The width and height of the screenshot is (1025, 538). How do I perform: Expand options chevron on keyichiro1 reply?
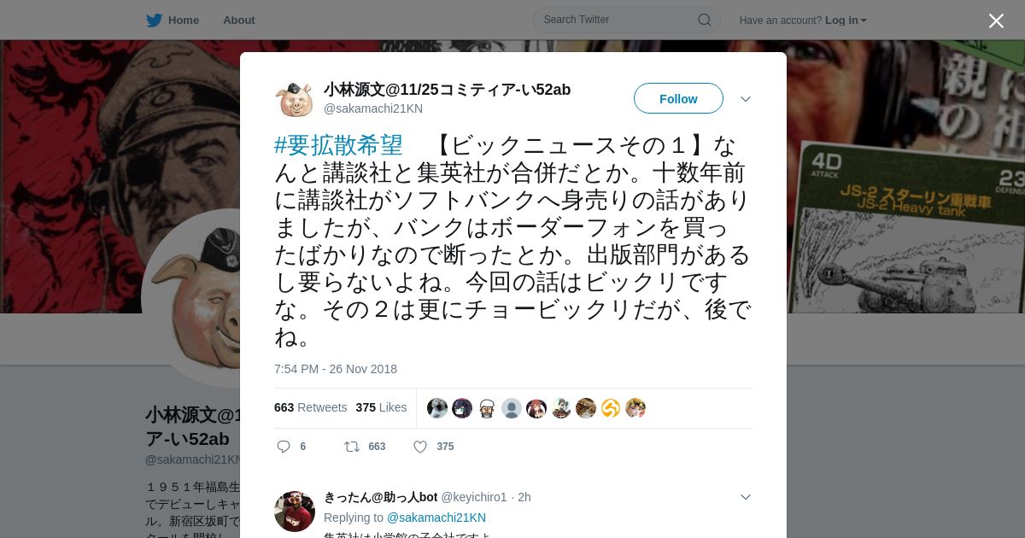point(746,497)
